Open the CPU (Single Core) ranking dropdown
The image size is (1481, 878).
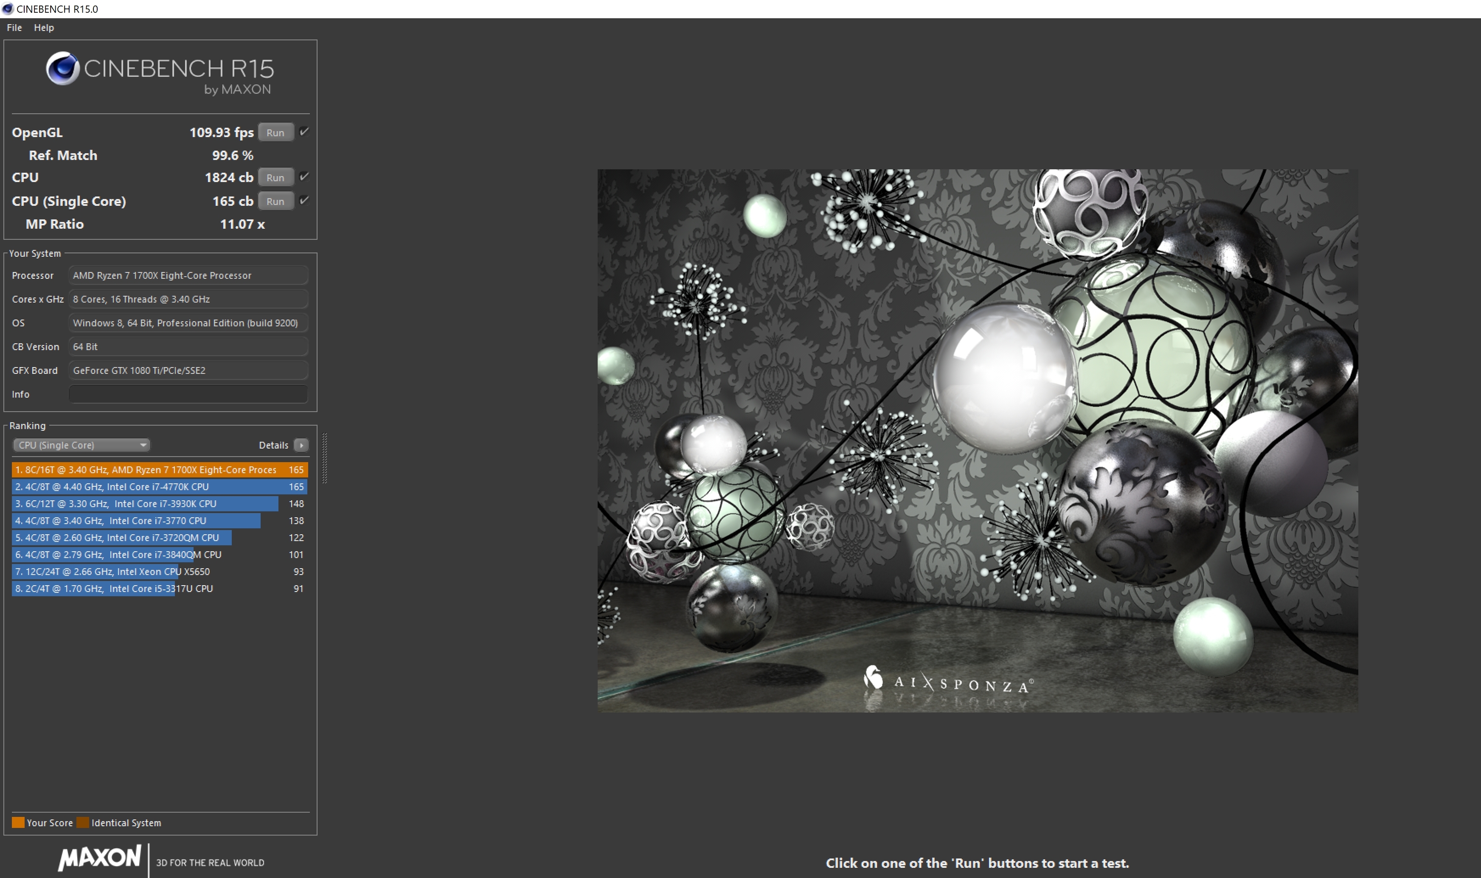pos(81,445)
